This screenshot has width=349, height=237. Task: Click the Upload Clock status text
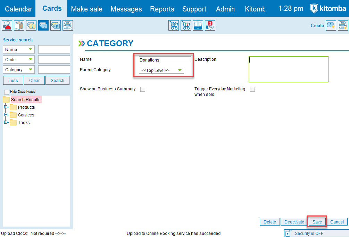pos(33,234)
